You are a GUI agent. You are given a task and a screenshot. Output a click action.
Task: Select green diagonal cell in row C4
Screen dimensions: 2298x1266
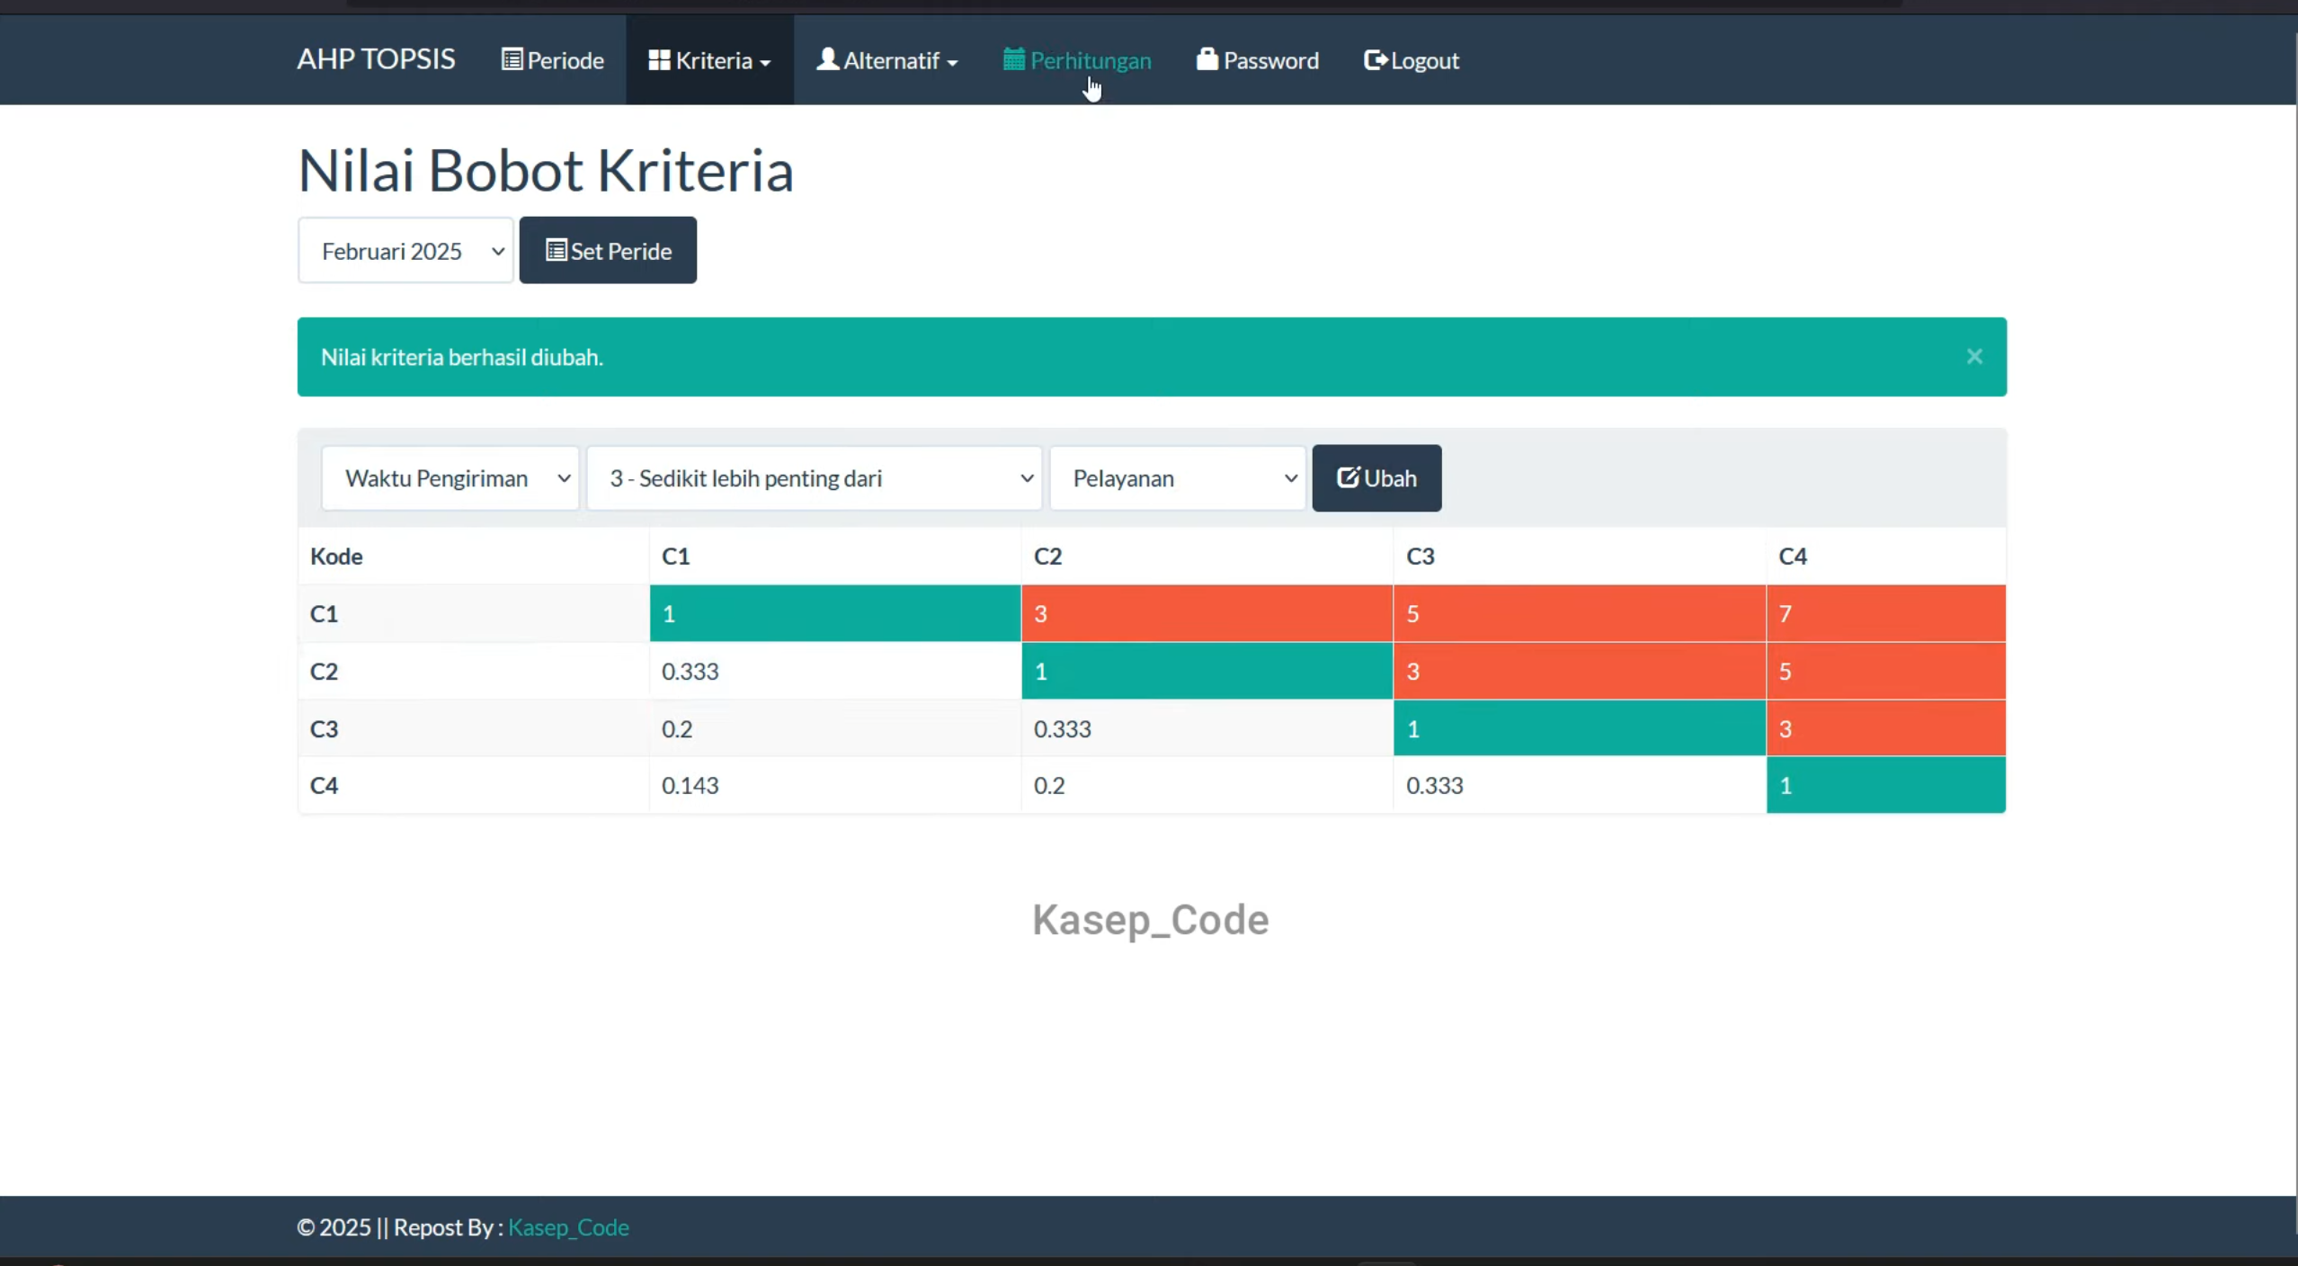[1885, 785]
